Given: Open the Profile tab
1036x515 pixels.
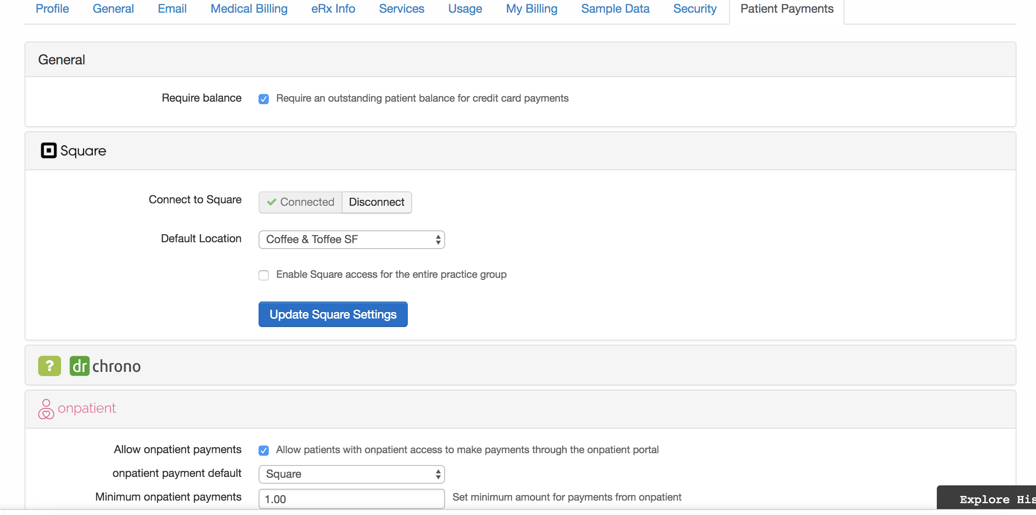Looking at the screenshot, I should pyautogui.click(x=52, y=8).
